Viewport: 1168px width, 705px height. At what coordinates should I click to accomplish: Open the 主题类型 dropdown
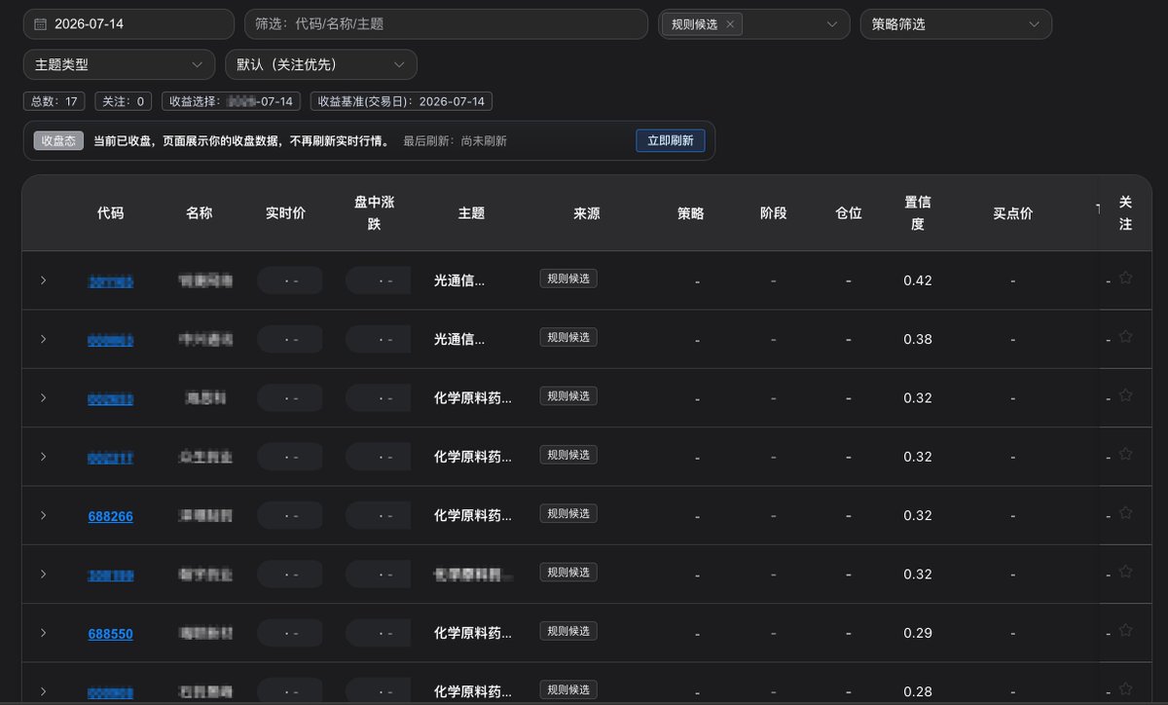pyautogui.click(x=119, y=64)
